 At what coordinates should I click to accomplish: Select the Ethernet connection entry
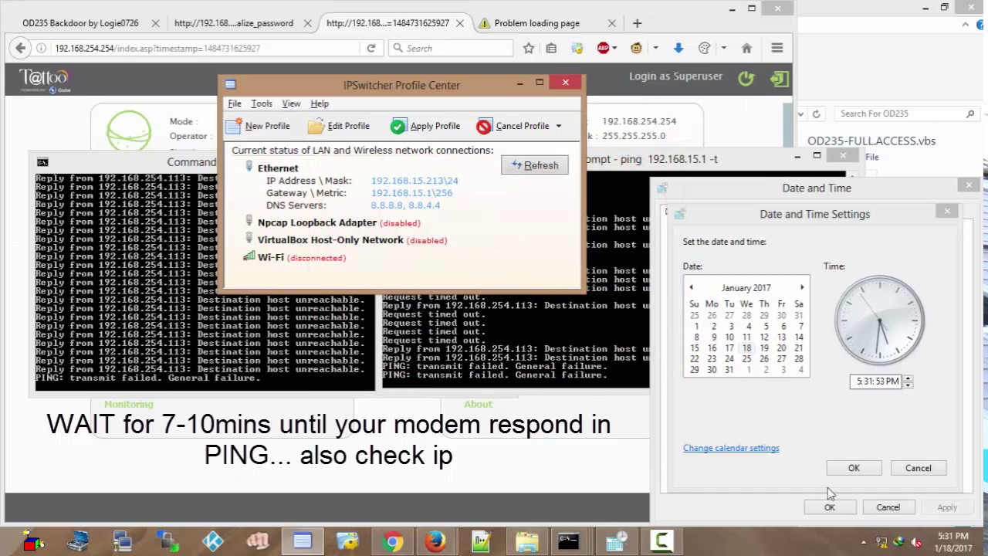(278, 168)
